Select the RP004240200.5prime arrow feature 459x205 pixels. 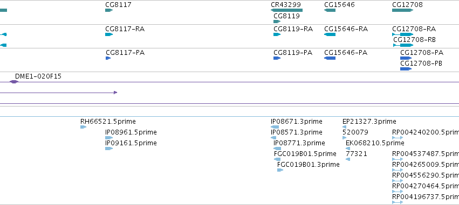point(398,138)
